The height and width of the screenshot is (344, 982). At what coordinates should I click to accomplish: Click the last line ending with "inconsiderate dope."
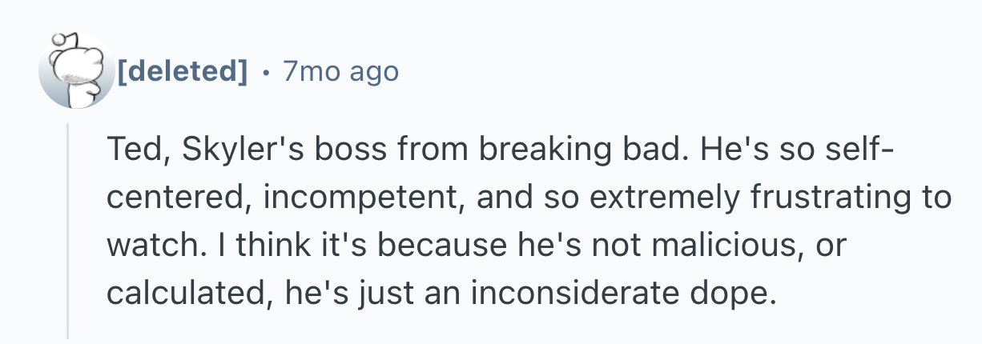pyautogui.click(x=441, y=294)
